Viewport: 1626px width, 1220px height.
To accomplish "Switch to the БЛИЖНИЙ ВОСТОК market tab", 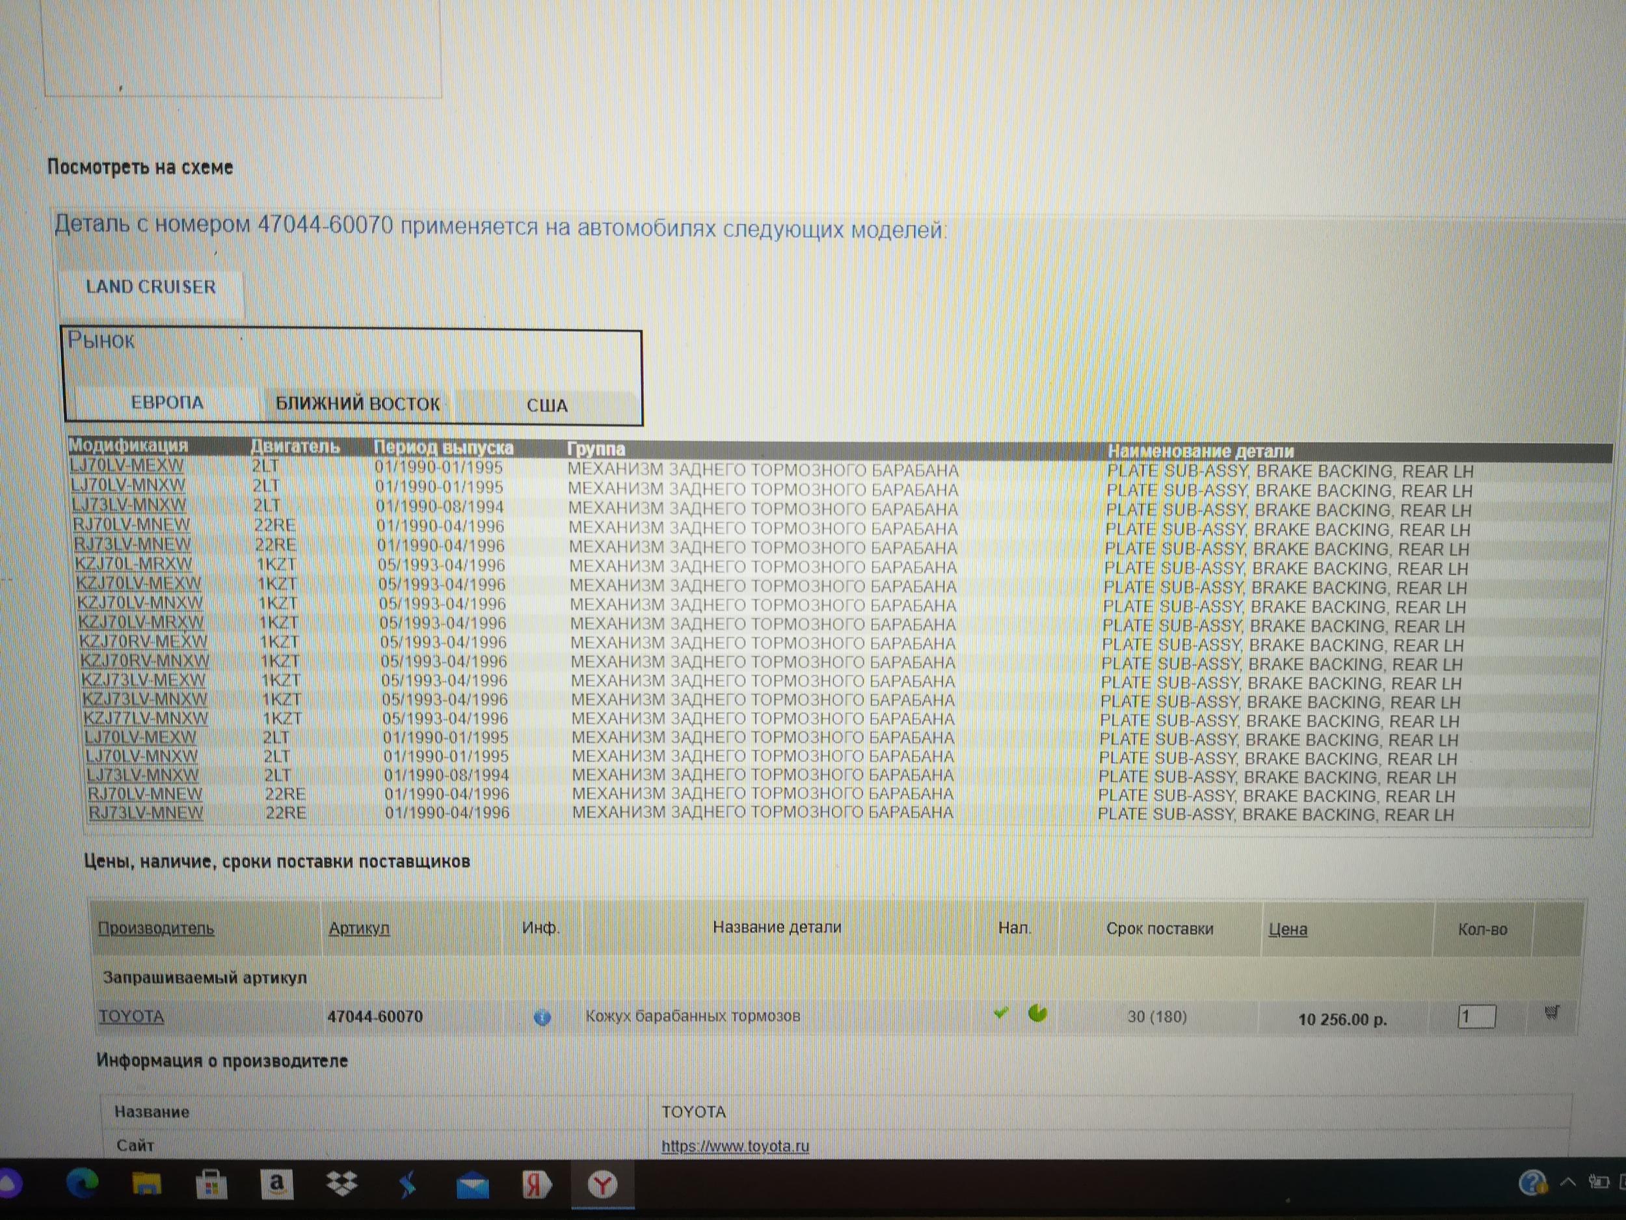I will click(x=357, y=403).
